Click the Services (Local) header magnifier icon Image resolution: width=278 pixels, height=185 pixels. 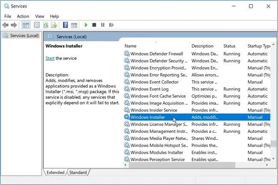tap(50, 37)
